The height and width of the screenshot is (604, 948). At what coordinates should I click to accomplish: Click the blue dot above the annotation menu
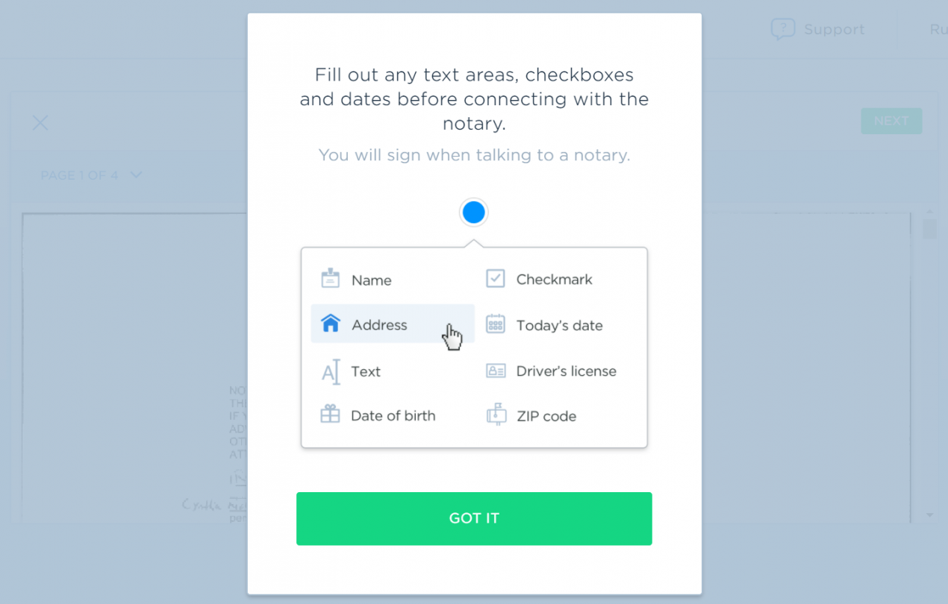tap(473, 212)
